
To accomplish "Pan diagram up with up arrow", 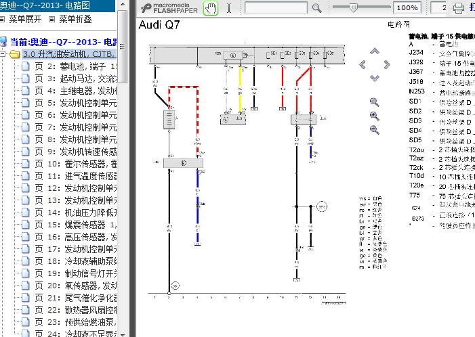I will 375,51.
